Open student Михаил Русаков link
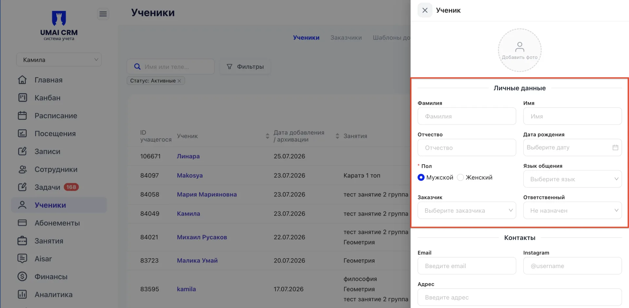This screenshot has height=308, width=629. coord(202,237)
